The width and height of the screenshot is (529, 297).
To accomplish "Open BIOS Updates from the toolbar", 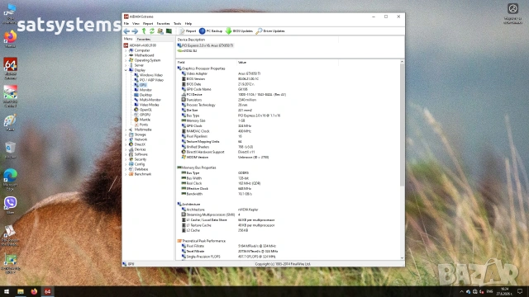I will [x=239, y=31].
